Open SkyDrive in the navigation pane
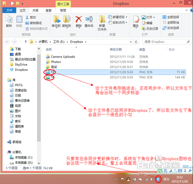The image size is (193, 184). (19, 65)
